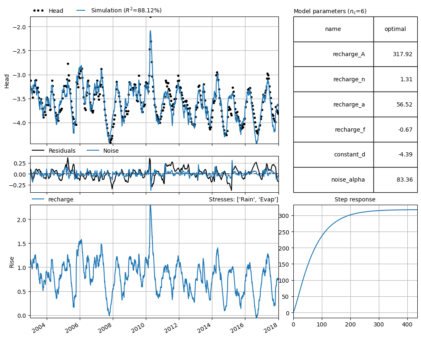Click the optimal column header
Image resolution: width=421 pixels, height=338 pixels.
[x=395, y=29]
